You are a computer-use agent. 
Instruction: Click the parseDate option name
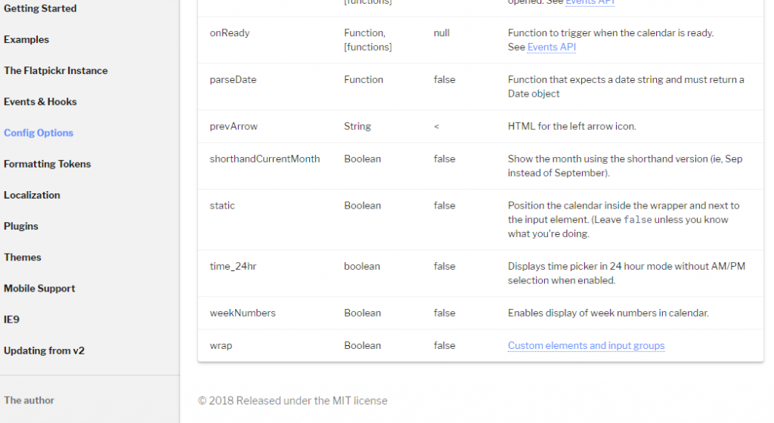[233, 79]
